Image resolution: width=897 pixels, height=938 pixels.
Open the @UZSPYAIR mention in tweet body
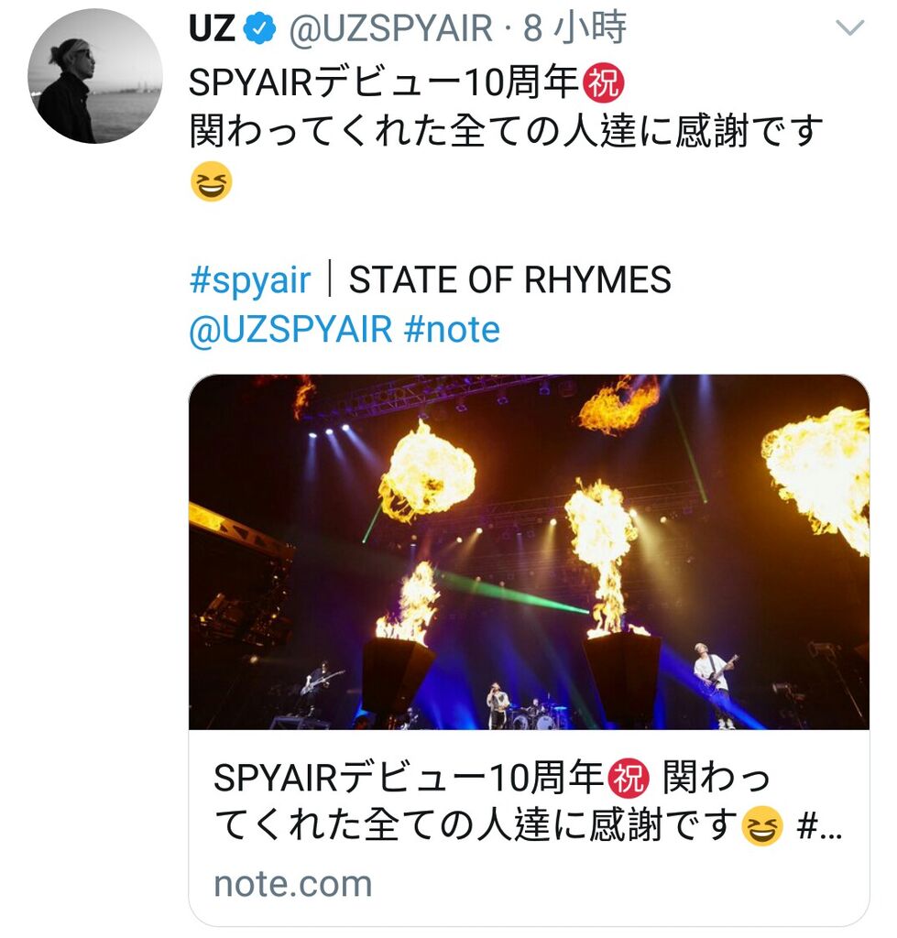pos(290,330)
